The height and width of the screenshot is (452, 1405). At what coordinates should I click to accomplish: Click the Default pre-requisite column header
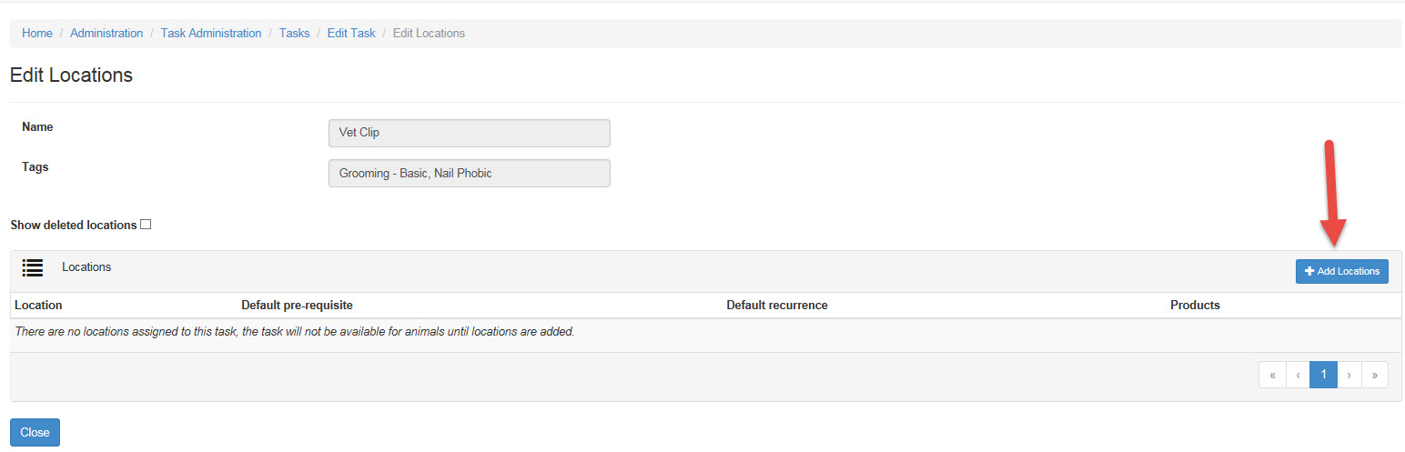click(297, 306)
